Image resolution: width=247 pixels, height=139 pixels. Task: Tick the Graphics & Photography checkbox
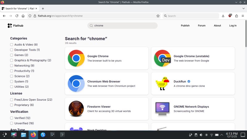pyautogui.click(x=11, y=60)
